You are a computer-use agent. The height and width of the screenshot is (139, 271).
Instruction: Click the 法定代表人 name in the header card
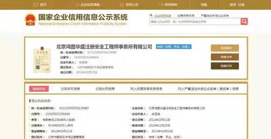(83, 62)
